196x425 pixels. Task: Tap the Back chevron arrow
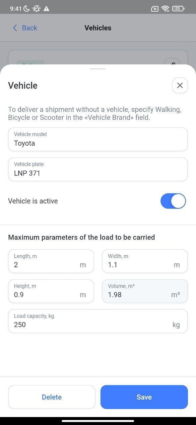pyautogui.click(x=15, y=28)
